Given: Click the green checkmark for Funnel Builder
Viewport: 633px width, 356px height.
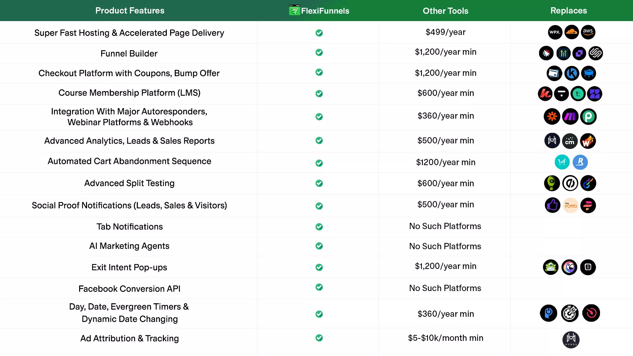Looking at the screenshot, I should [x=319, y=52].
